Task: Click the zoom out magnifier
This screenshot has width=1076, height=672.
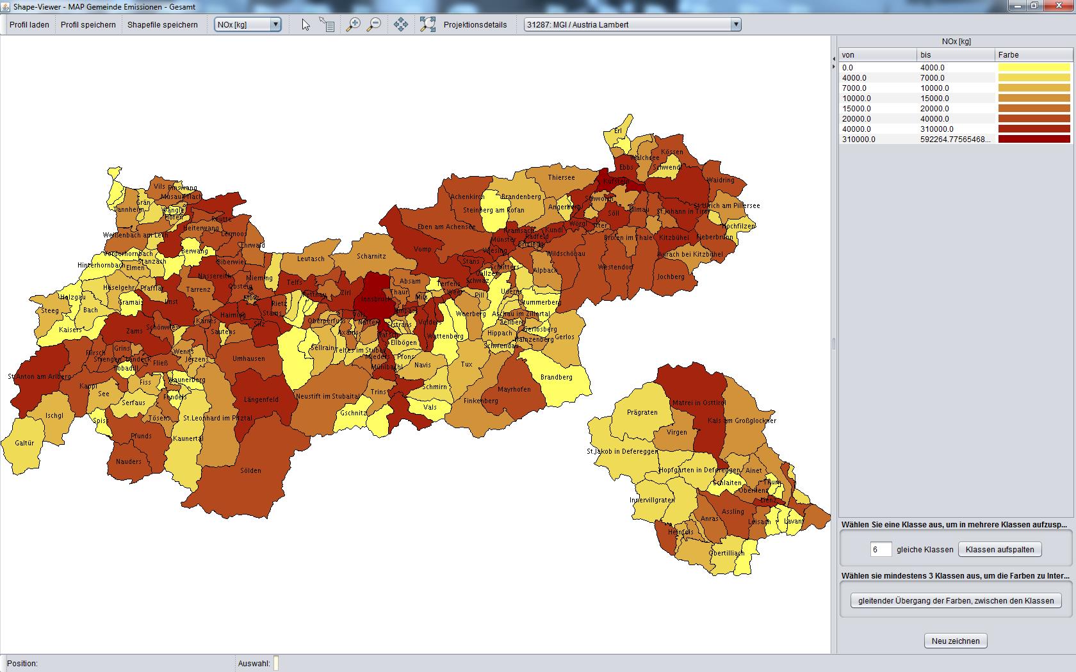Action: [x=374, y=25]
